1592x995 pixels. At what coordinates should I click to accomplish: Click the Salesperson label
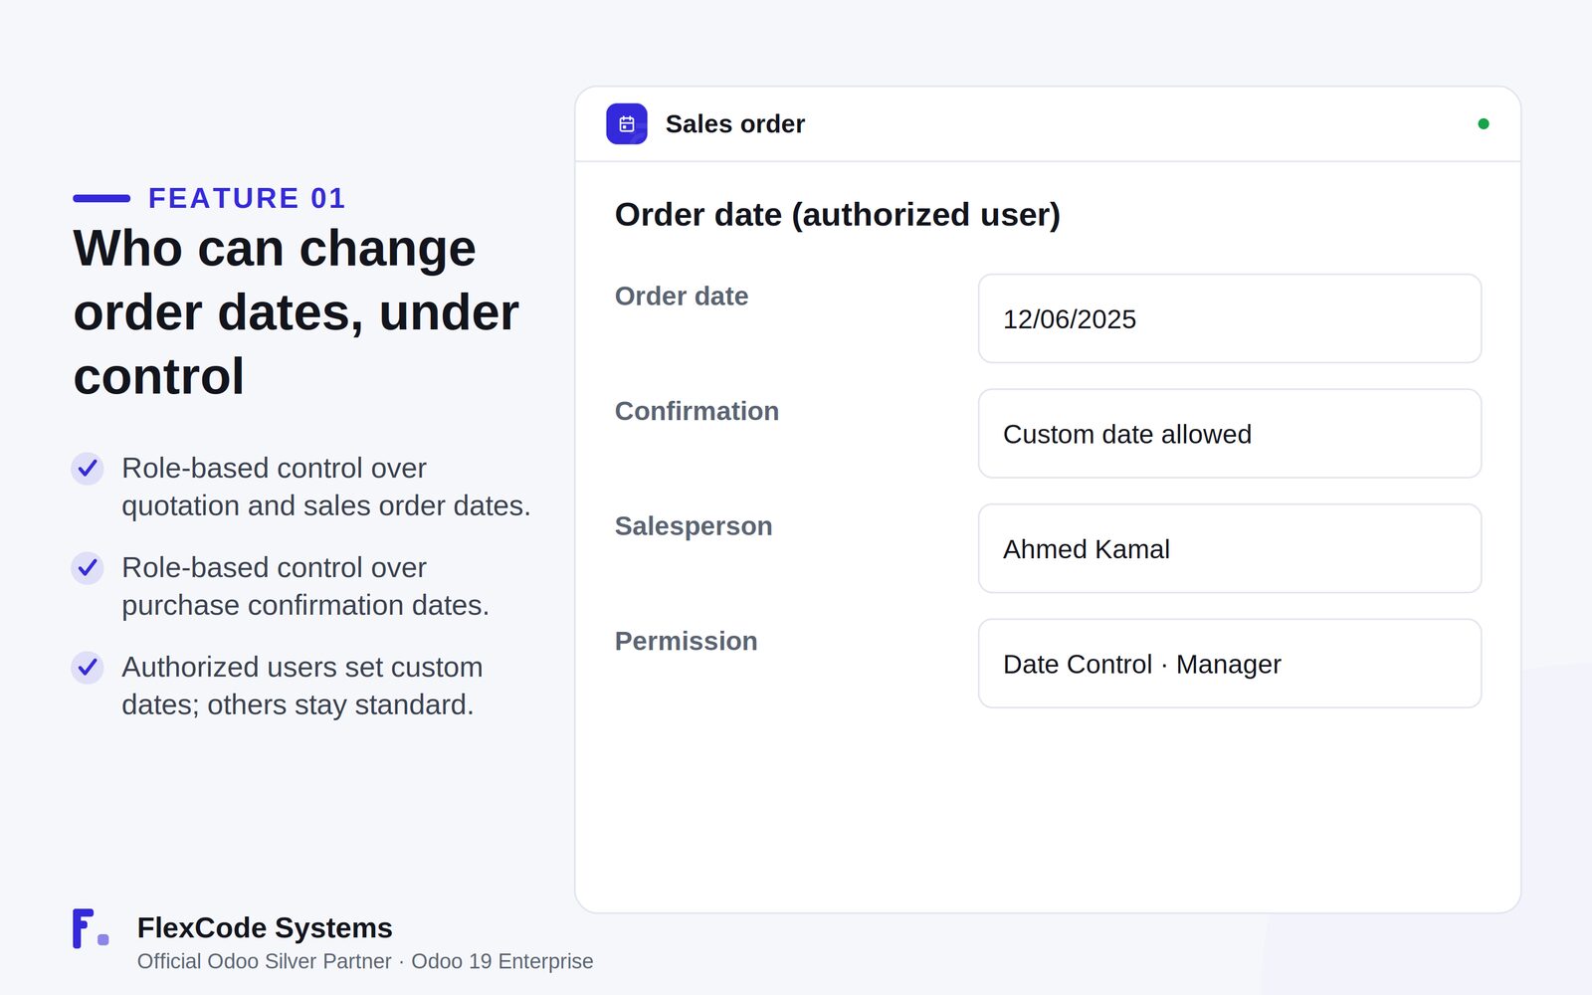click(x=694, y=526)
